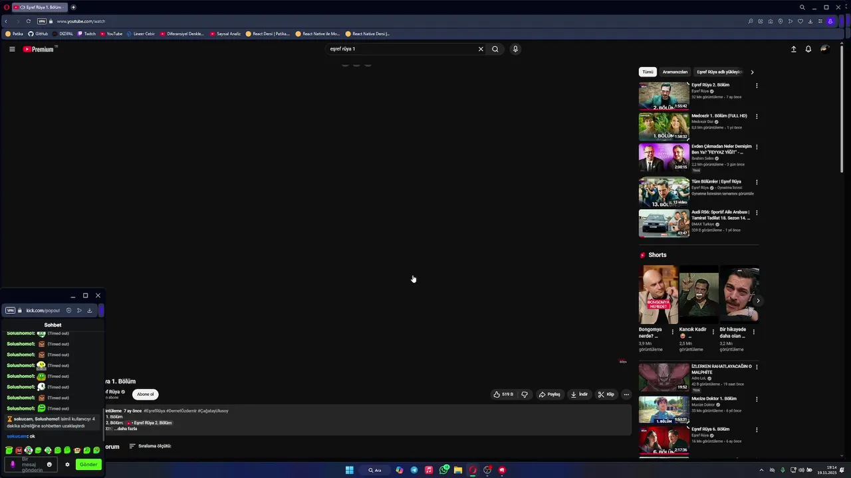Image resolution: width=851 pixels, height=478 pixels.
Task: Click Gönder in the Kick chat
Action: click(x=88, y=465)
